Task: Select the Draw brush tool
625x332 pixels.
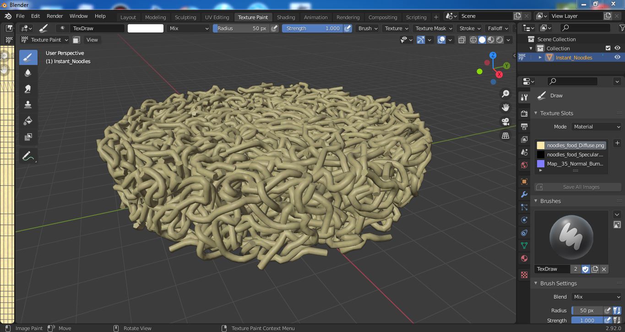Action: coord(28,57)
